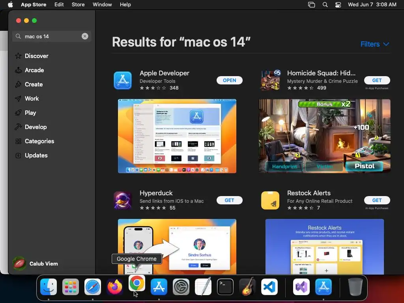This screenshot has height=303, width=404.
Task: Go to the Create category
Action: (34, 84)
